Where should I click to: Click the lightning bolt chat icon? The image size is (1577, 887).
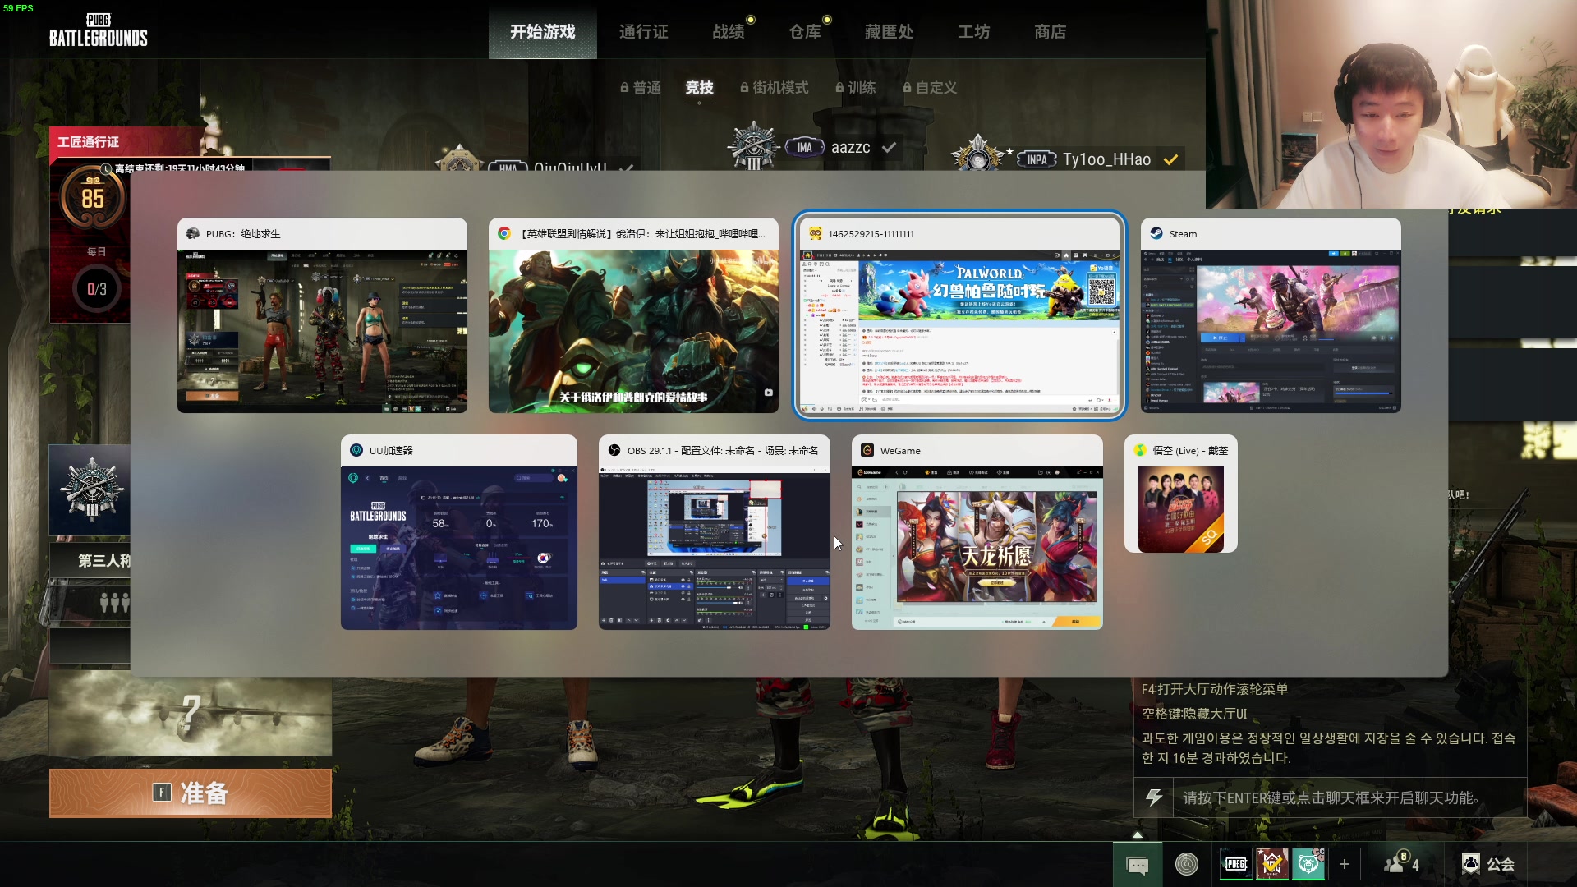[1154, 797]
